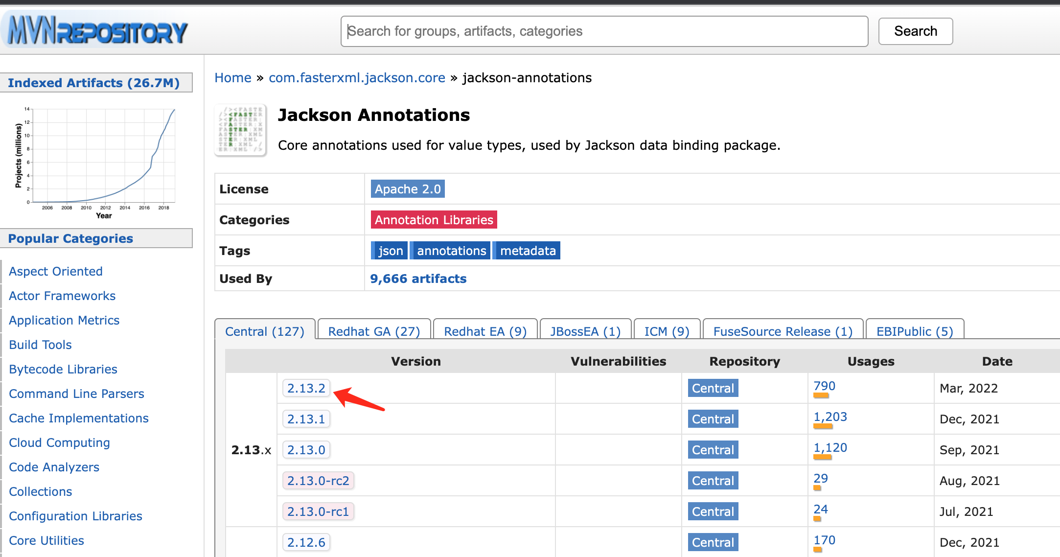The image size is (1060, 557).
Task: Open version 2.13.0-rc2
Action: [x=318, y=481]
